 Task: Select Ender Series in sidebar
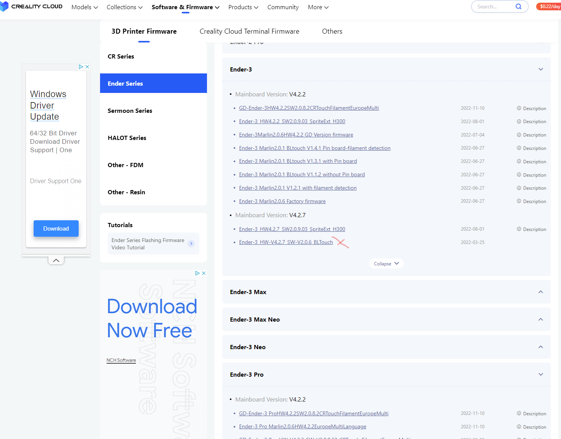tap(154, 83)
